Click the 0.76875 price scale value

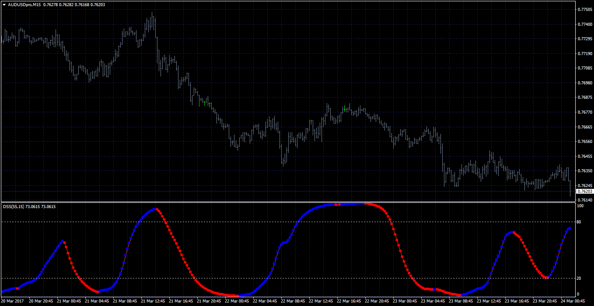585,97
